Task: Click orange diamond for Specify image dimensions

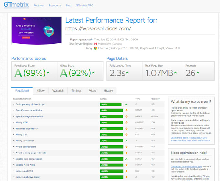Action: (126, 117)
